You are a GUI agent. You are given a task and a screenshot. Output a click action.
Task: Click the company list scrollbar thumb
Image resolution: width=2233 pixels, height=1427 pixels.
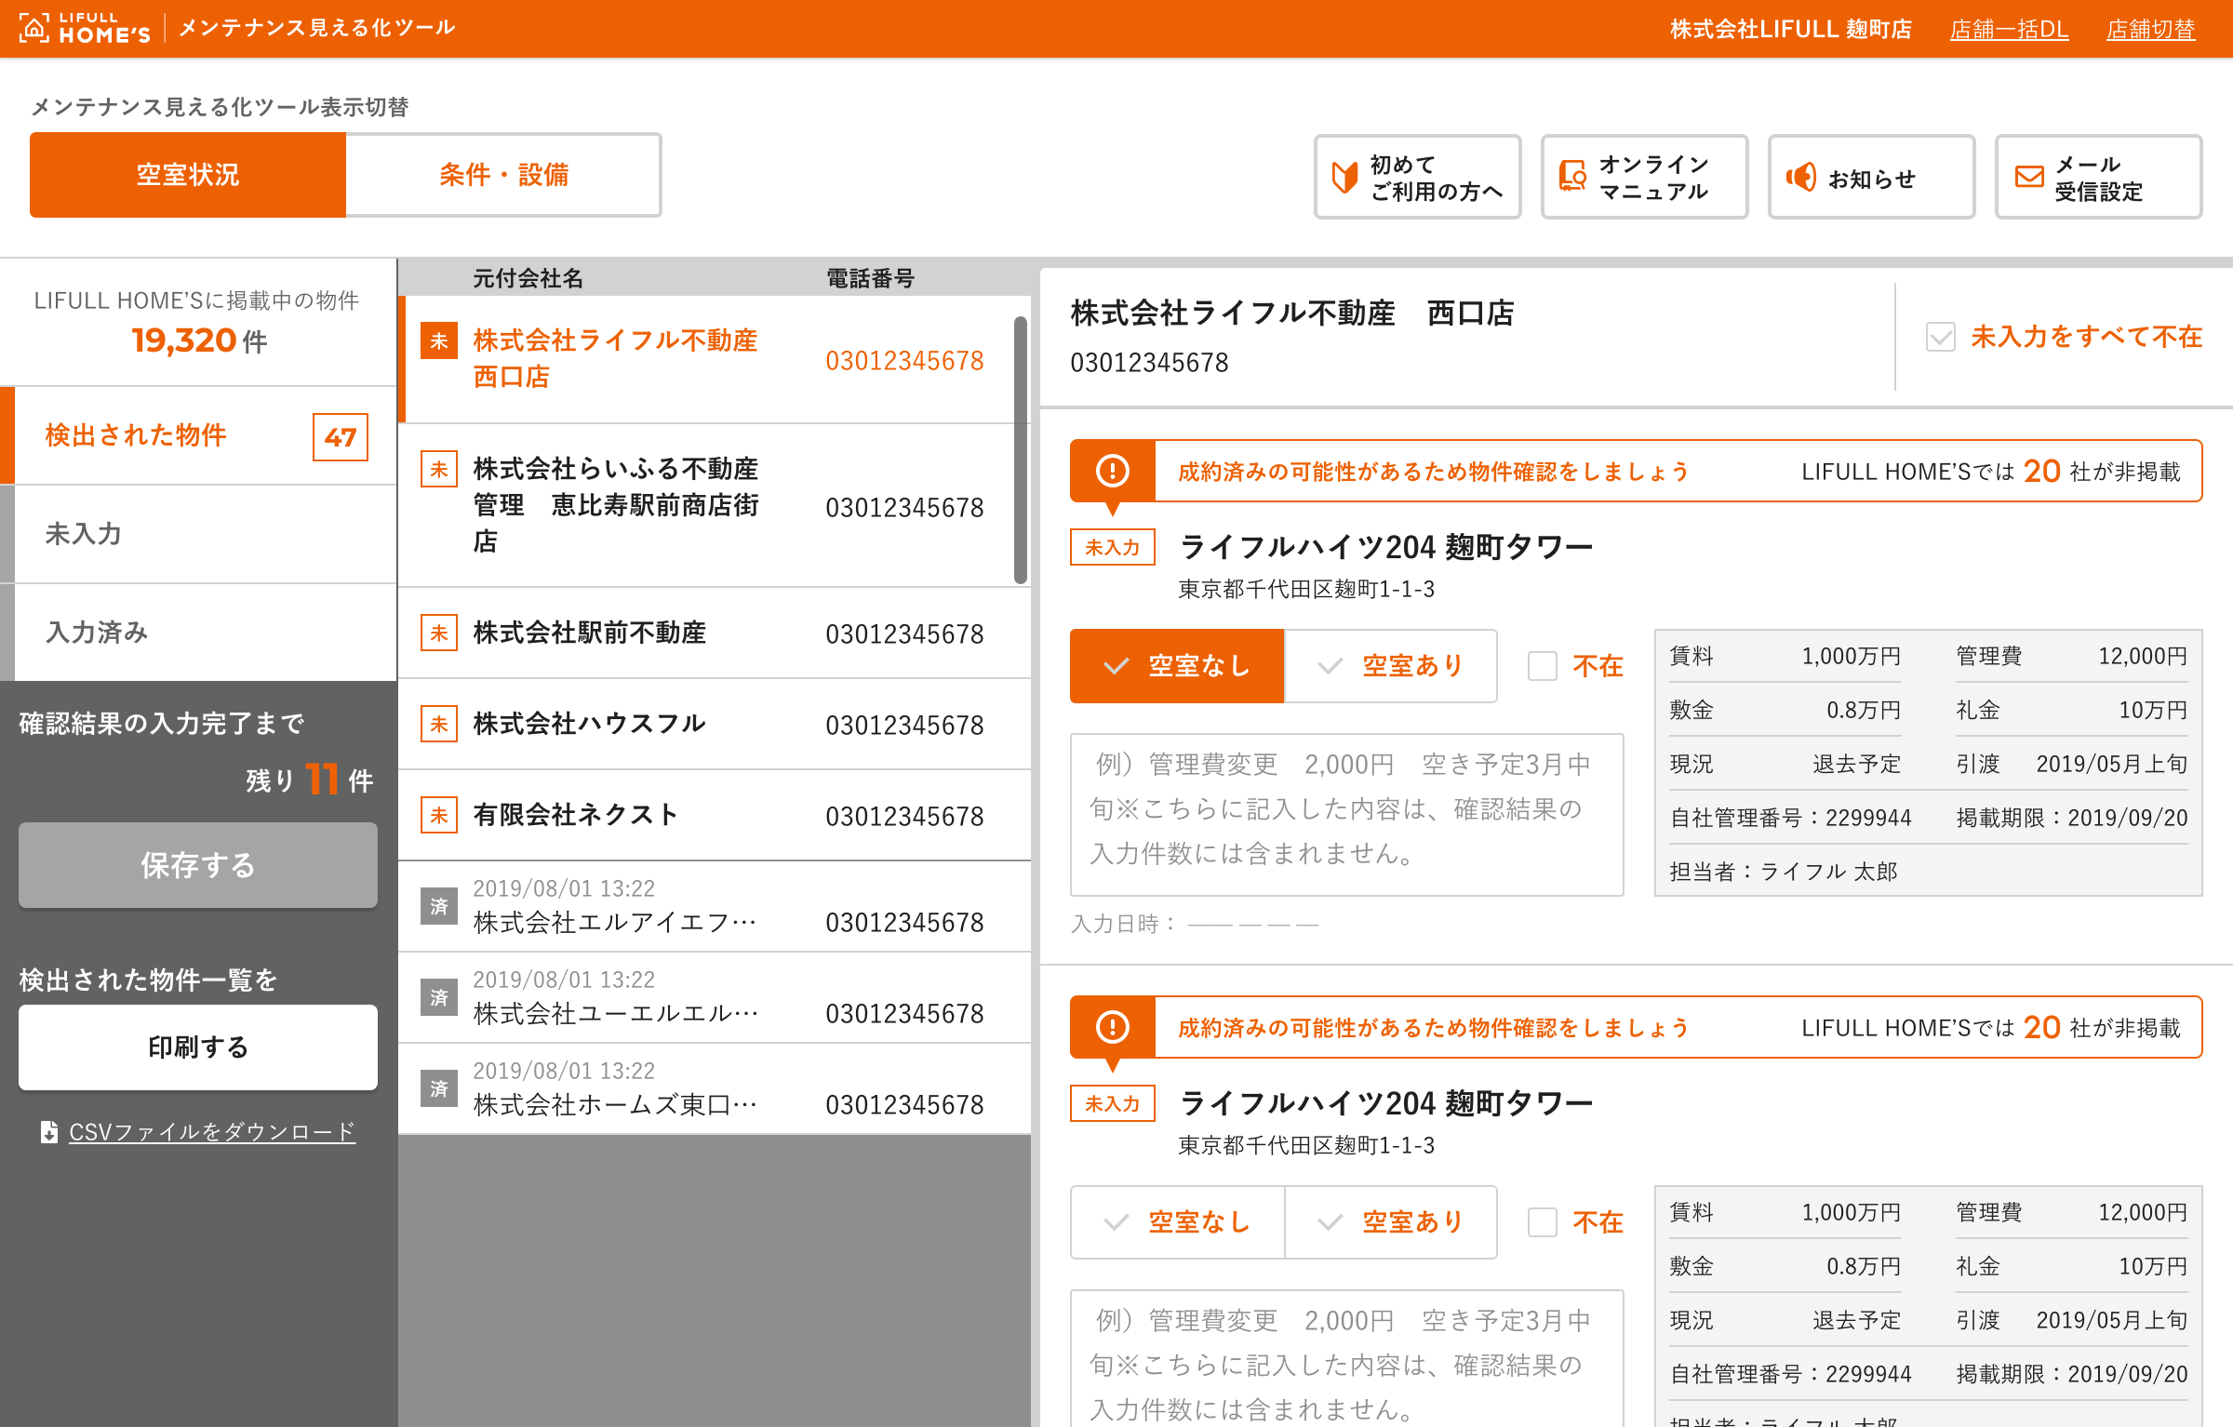(1020, 451)
